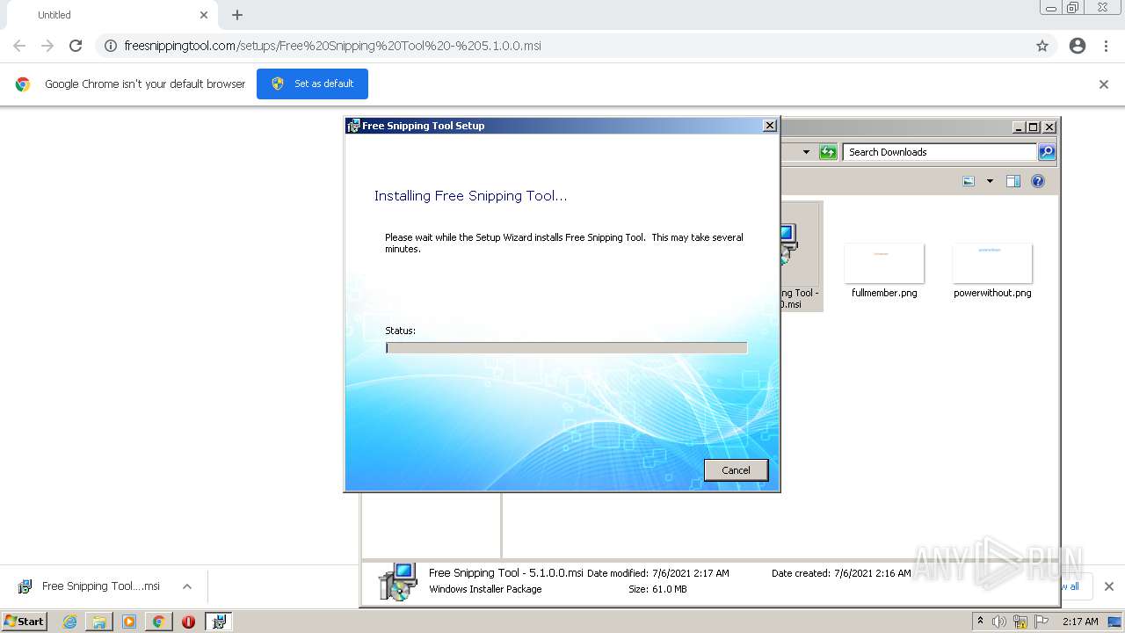Image resolution: width=1125 pixels, height=633 pixels.
Task: Dismiss the default browser notification bar
Action: tap(1104, 84)
